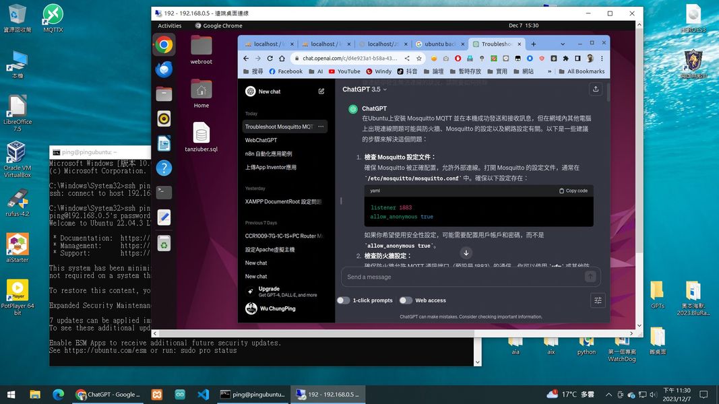Image resolution: width=719 pixels, height=404 pixels.
Task: Turn on the Web access toggle
Action: [x=405, y=300]
